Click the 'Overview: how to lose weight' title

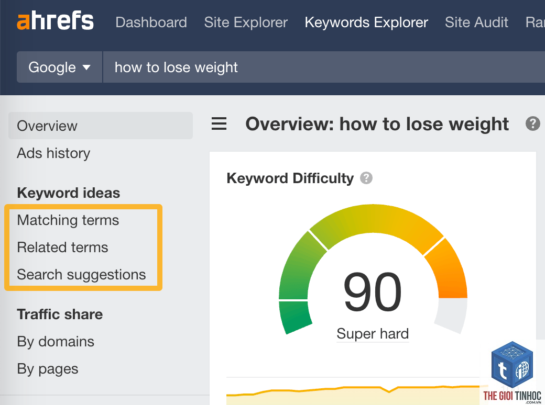pos(377,124)
